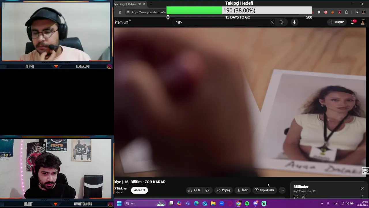Dislike the video with thumbs-down icon
The image size is (369, 208).
point(207,190)
